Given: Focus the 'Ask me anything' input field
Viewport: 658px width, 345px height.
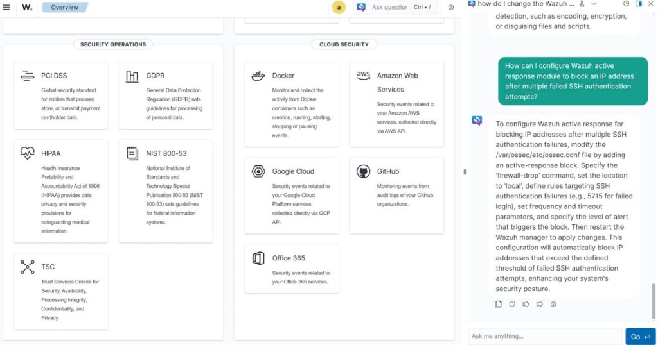Looking at the screenshot, I should click(x=545, y=336).
